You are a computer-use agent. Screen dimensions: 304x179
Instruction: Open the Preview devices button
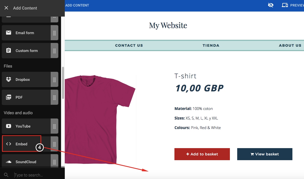pos(293,5)
